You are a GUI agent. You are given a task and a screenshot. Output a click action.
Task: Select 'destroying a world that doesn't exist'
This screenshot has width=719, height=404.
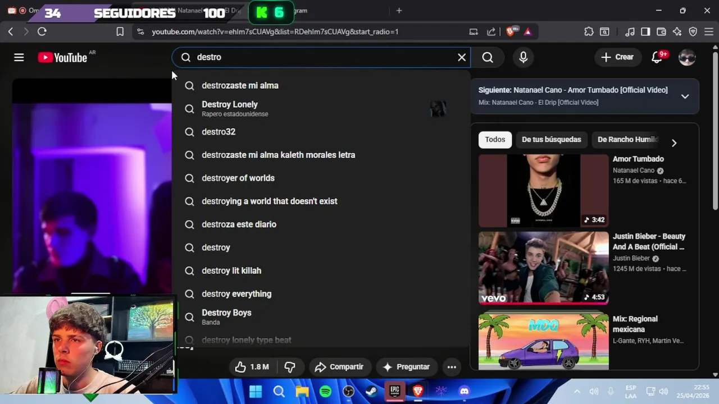[321, 201]
